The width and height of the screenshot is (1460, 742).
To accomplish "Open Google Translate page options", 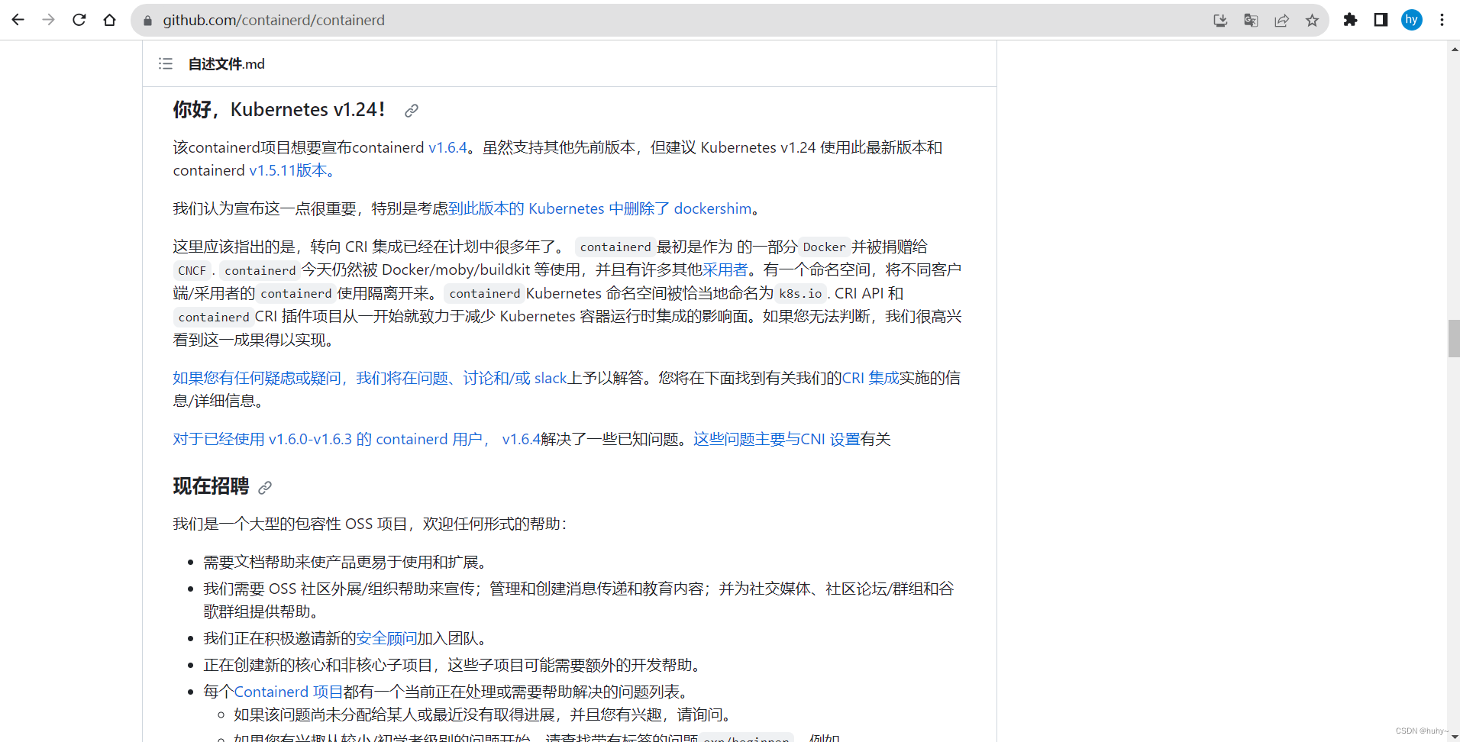I will point(1251,21).
